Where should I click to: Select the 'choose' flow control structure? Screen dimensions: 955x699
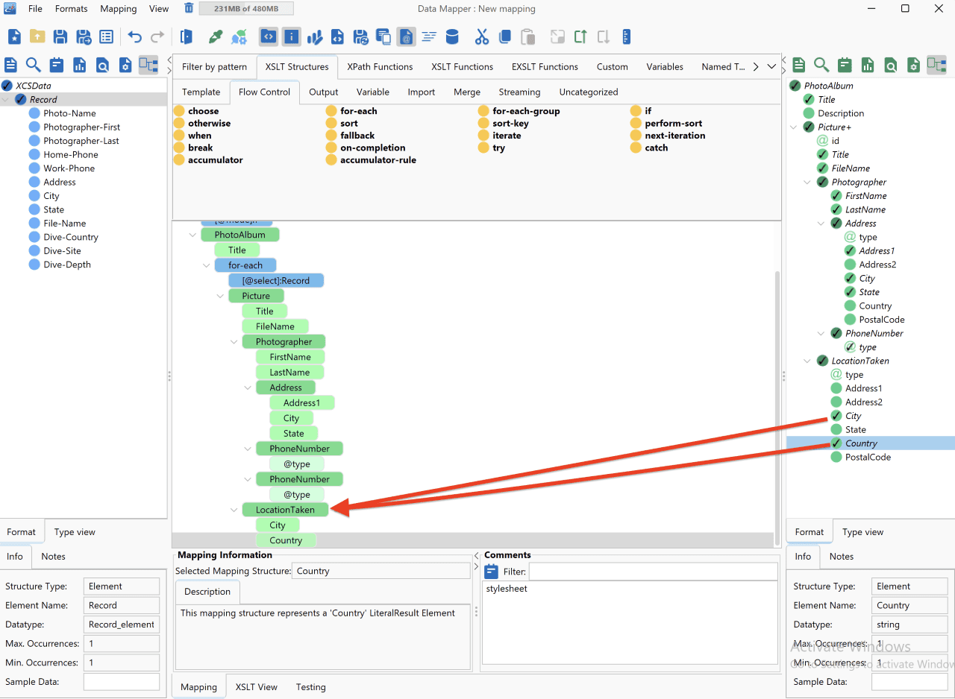point(203,111)
